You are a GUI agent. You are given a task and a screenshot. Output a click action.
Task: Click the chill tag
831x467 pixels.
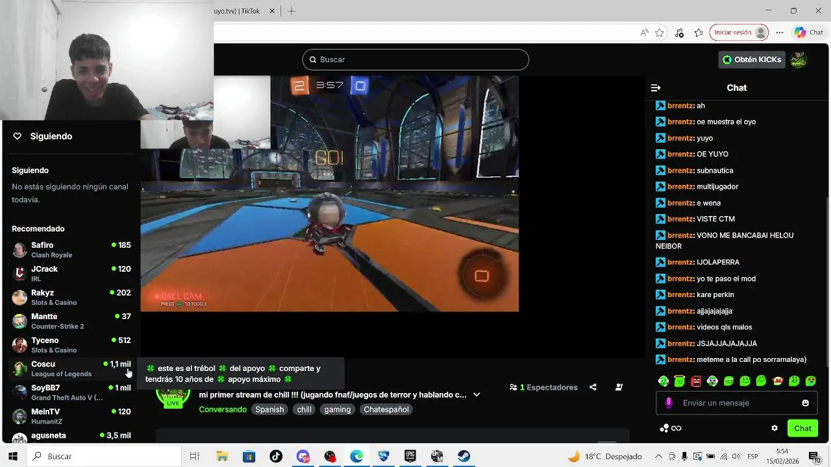click(x=304, y=409)
